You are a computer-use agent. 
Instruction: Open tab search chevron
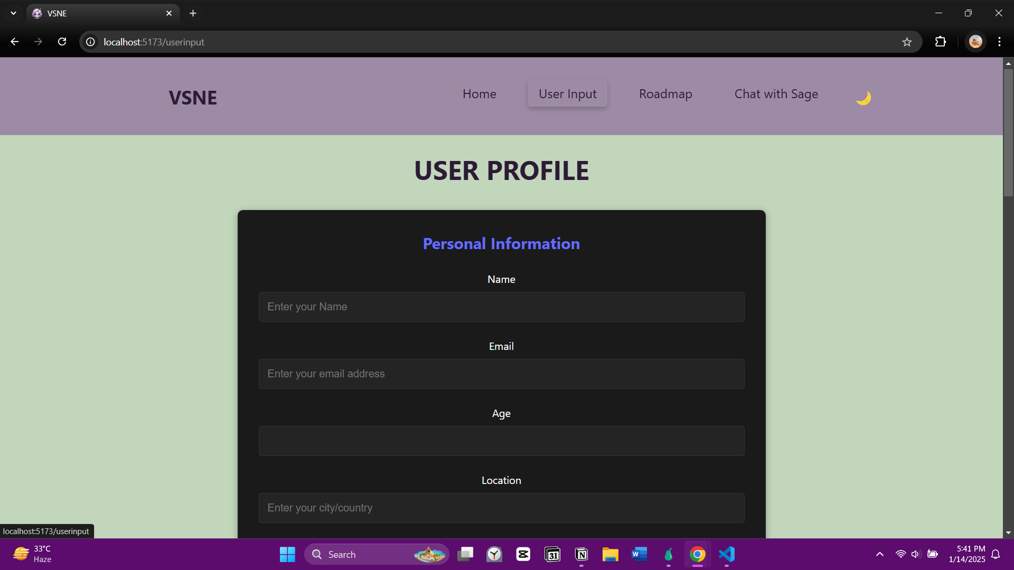[13, 13]
